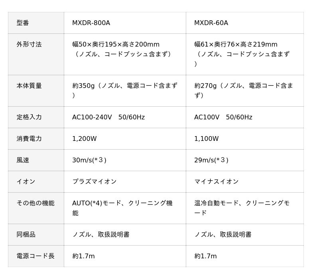Select the 電源コード長 row label

point(35,256)
